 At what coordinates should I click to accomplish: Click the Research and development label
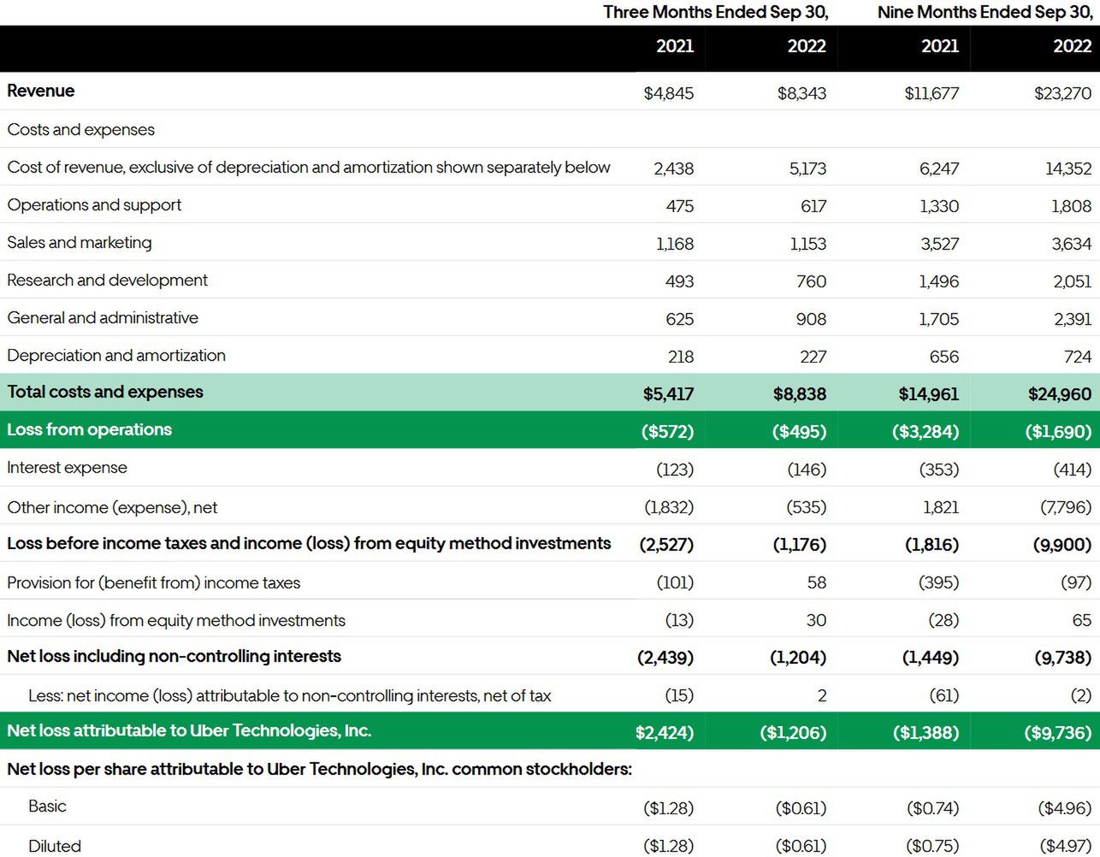click(108, 280)
